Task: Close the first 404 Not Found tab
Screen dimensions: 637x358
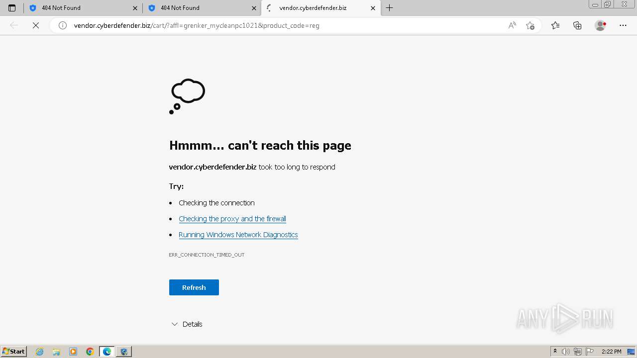Action: click(x=135, y=8)
